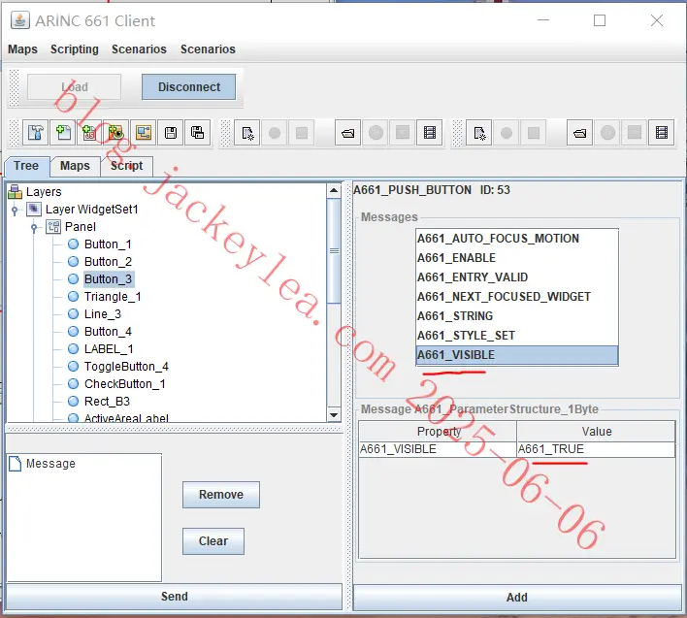Collapse the Panel tree node handle
This screenshot has width=687, height=618.
(x=34, y=228)
